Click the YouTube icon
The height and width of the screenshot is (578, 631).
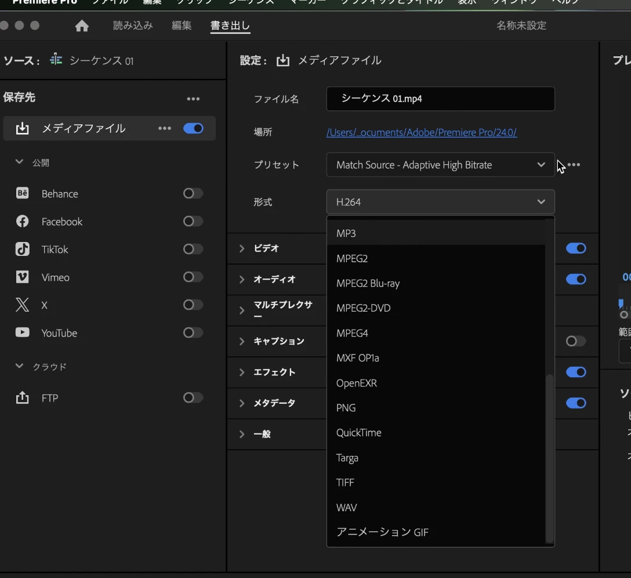[23, 333]
